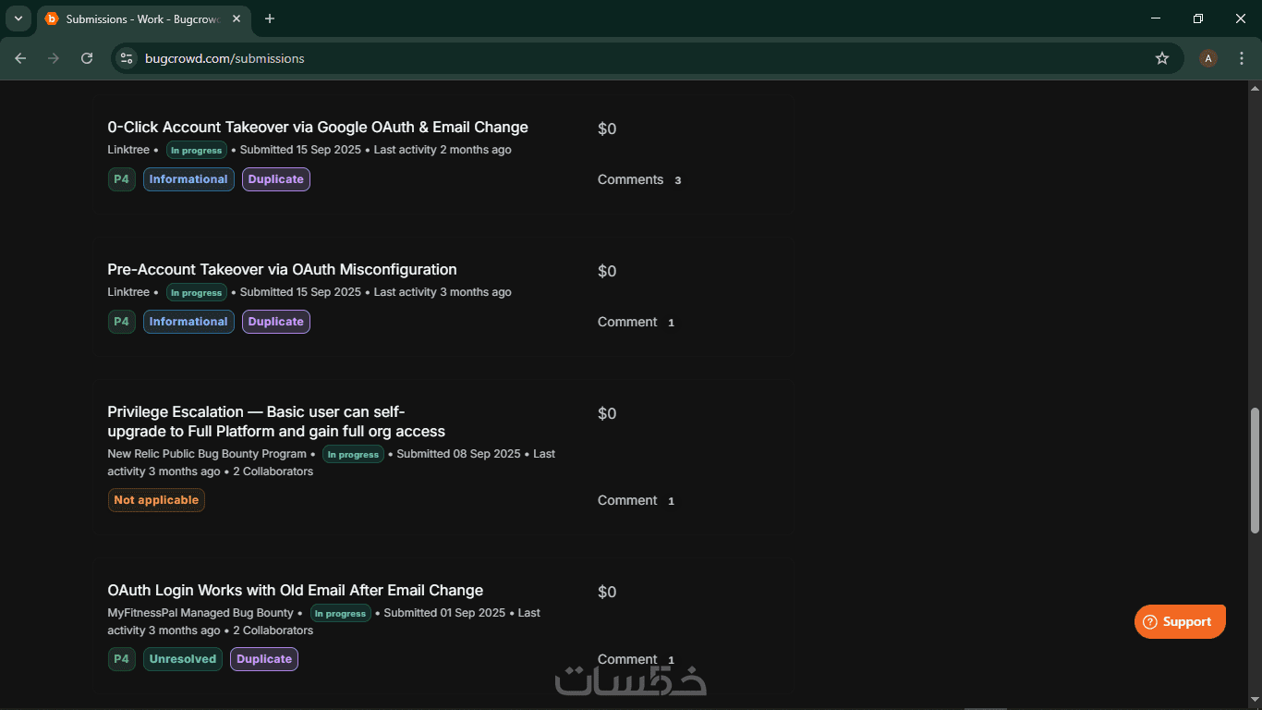This screenshot has width=1262, height=710.
Task: Click Duplicate tag on Pre-Account Takeover
Action: coord(276,322)
